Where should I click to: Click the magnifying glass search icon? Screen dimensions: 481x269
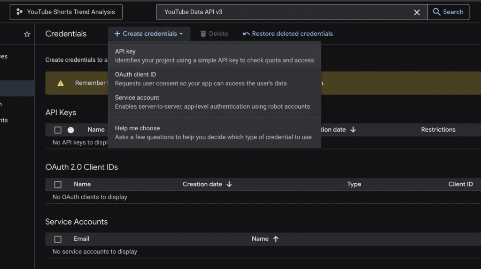pos(436,12)
